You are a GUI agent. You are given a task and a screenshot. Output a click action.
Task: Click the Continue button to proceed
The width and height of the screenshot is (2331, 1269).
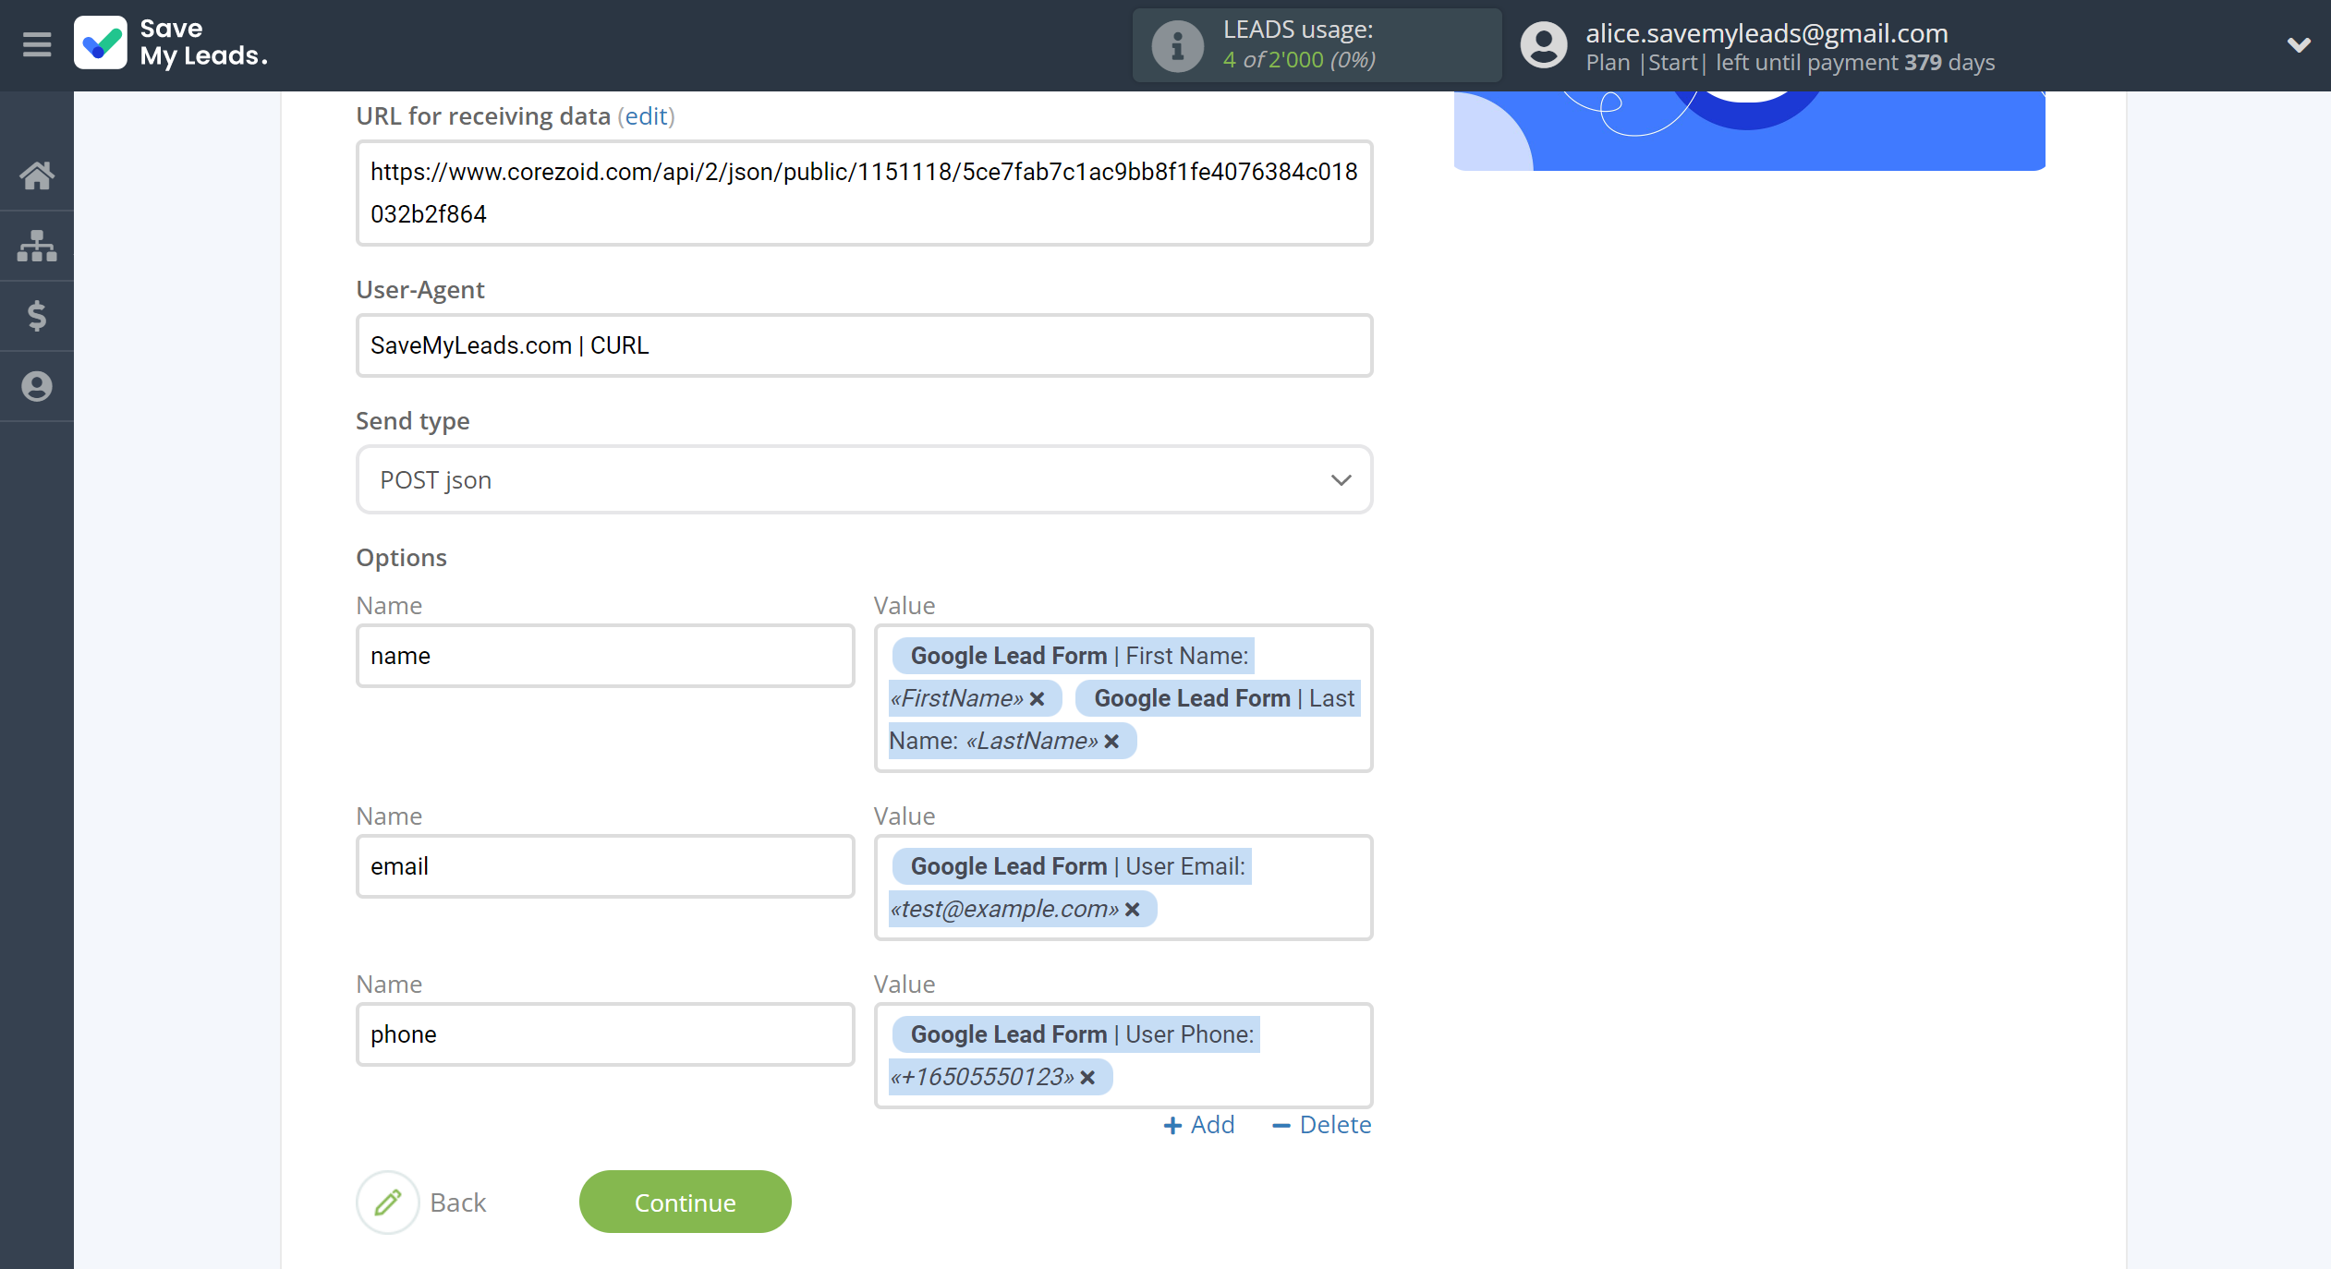[x=685, y=1202]
